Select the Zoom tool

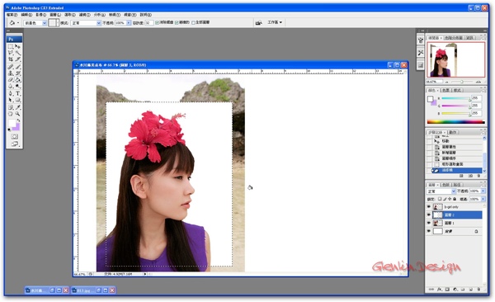point(17,114)
